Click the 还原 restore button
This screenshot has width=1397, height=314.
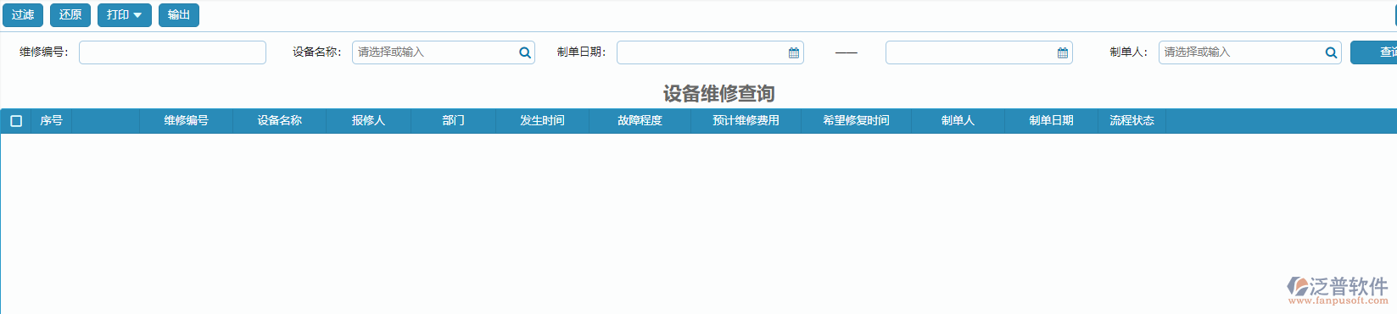click(x=70, y=15)
